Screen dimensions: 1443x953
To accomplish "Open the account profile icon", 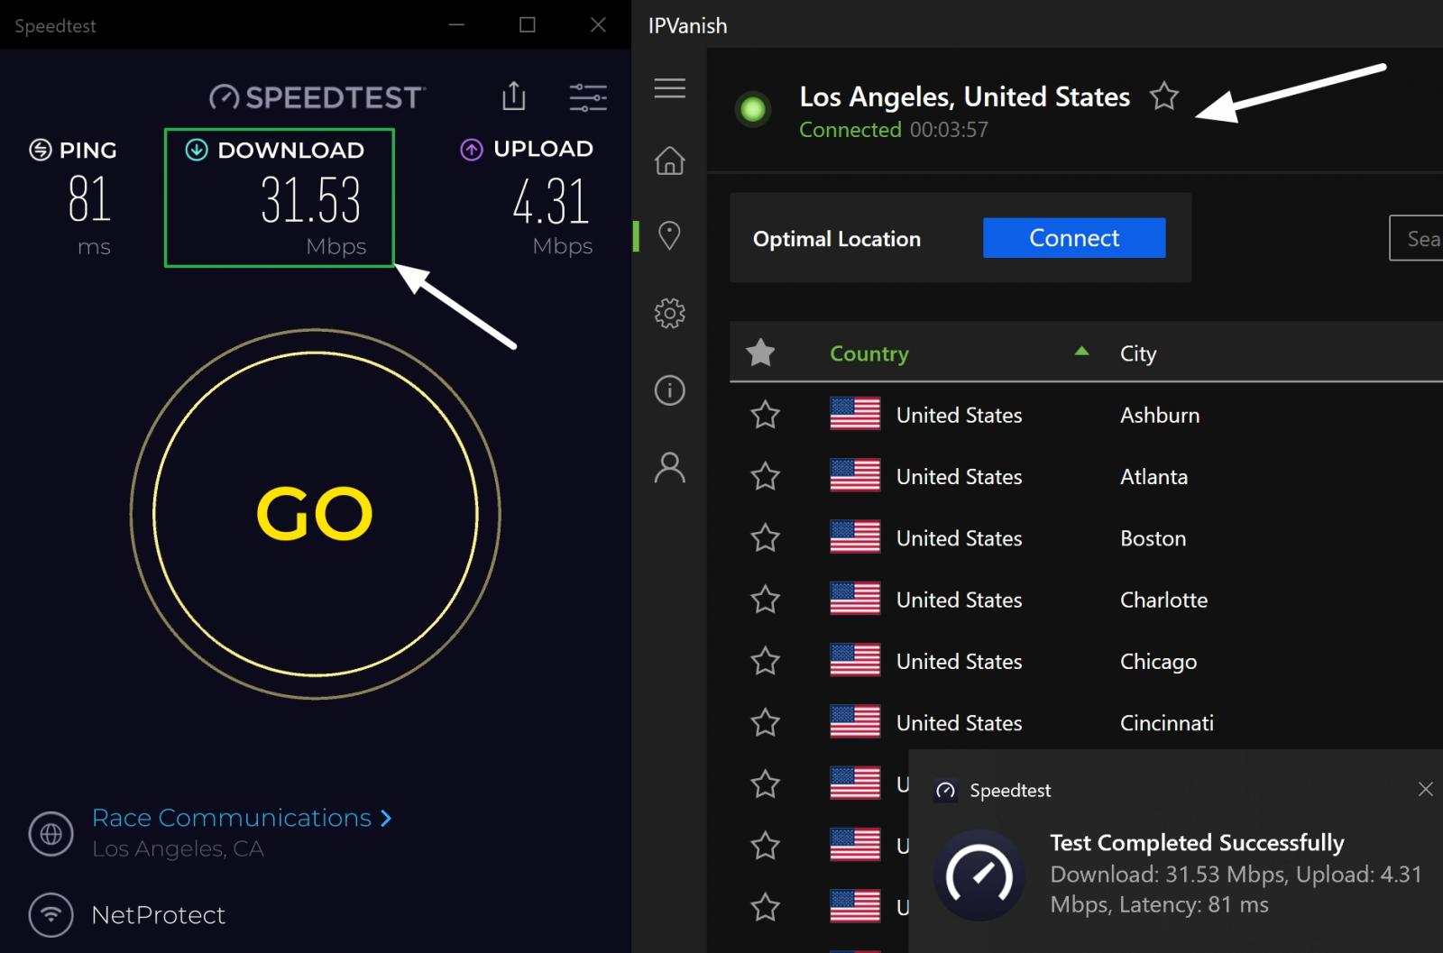I will (x=669, y=468).
